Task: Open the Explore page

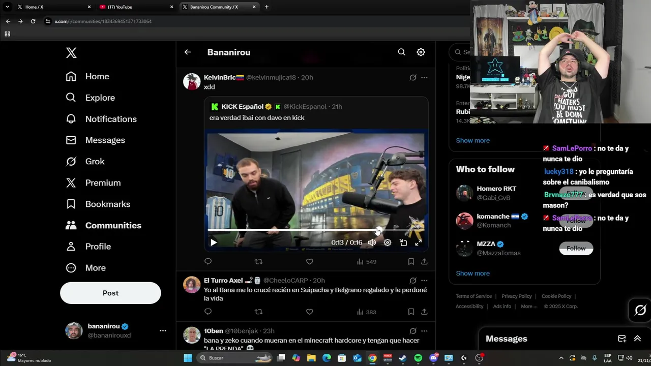Action: point(91,98)
